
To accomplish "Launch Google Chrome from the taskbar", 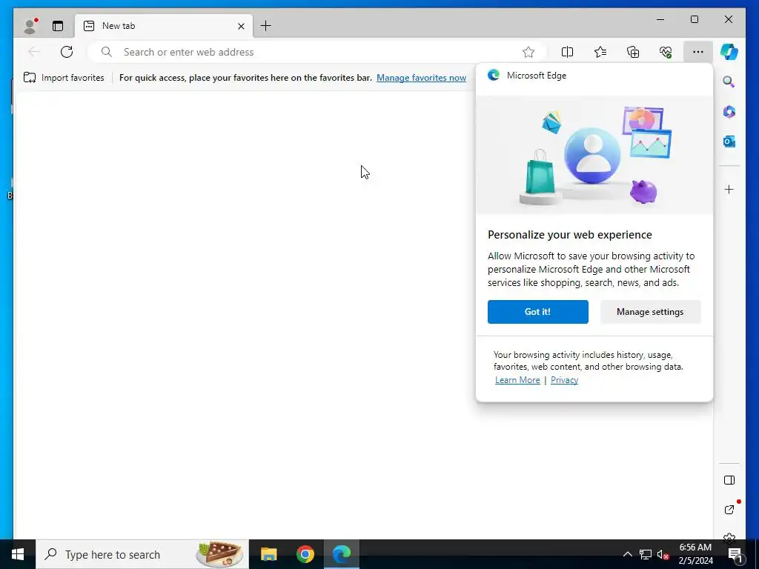I will pyautogui.click(x=305, y=554).
